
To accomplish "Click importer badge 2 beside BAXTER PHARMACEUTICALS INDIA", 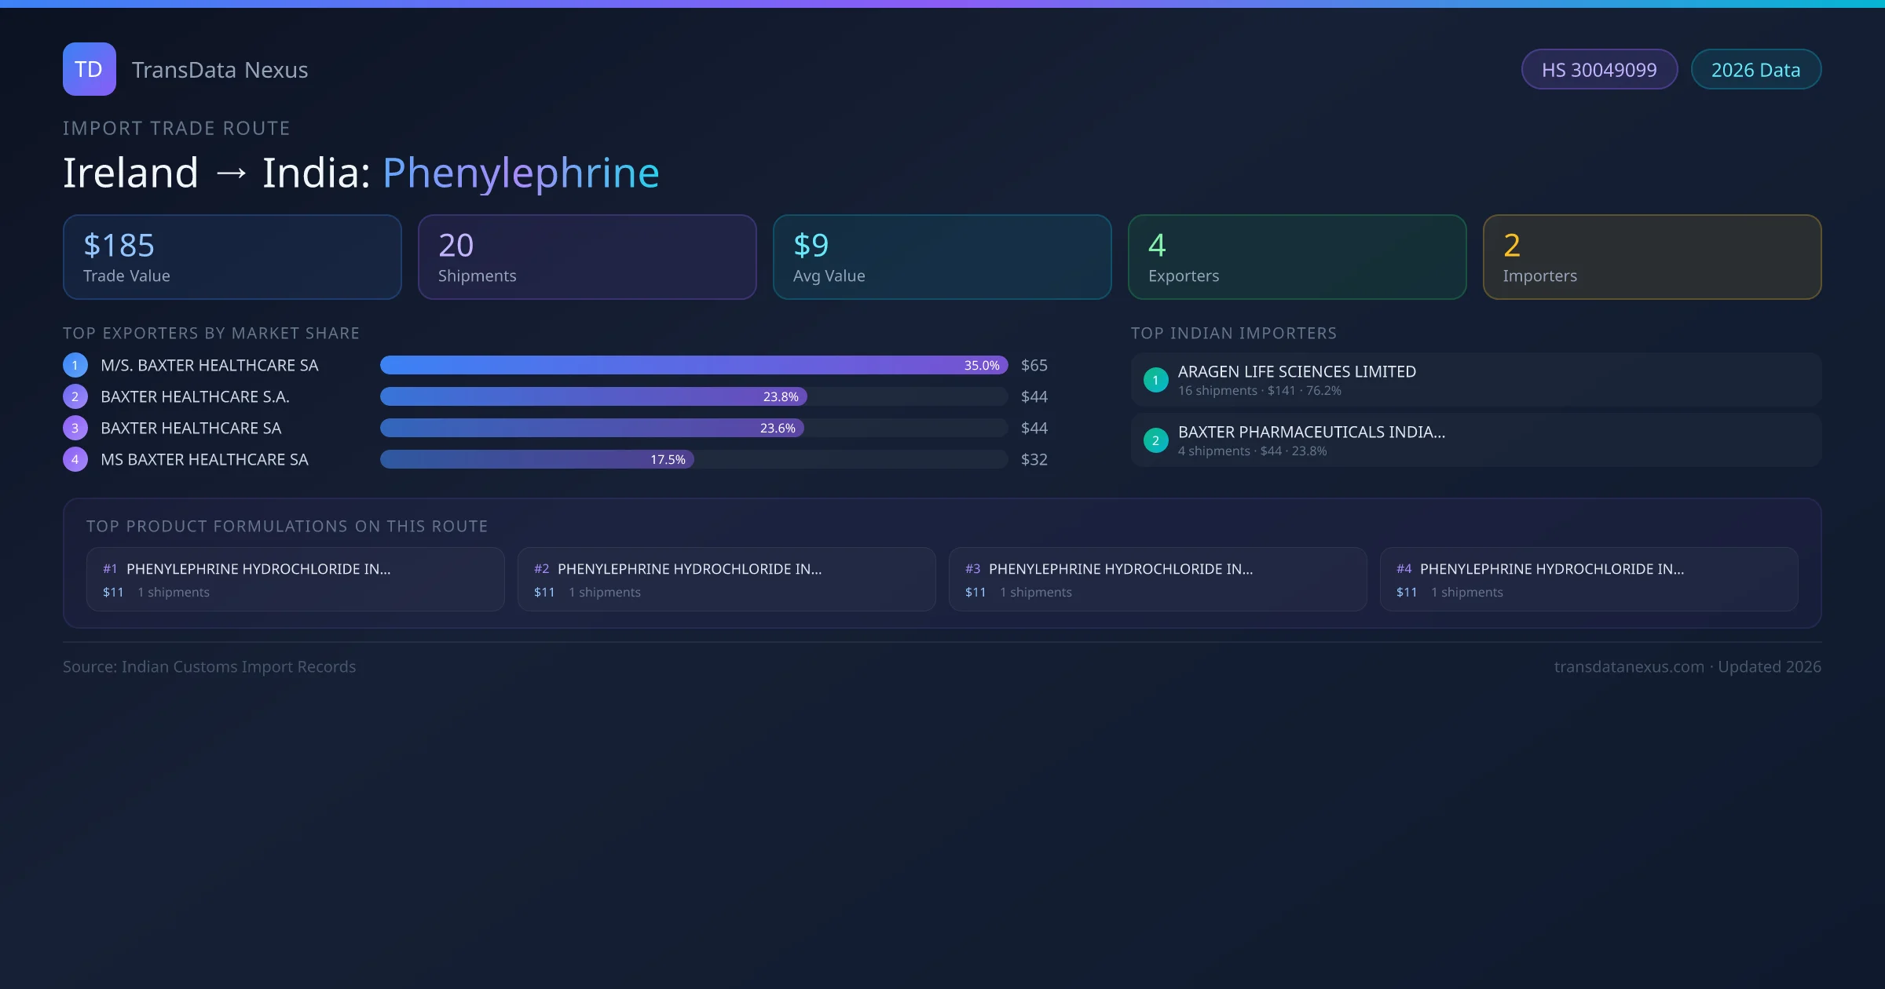I will click(x=1155, y=440).
